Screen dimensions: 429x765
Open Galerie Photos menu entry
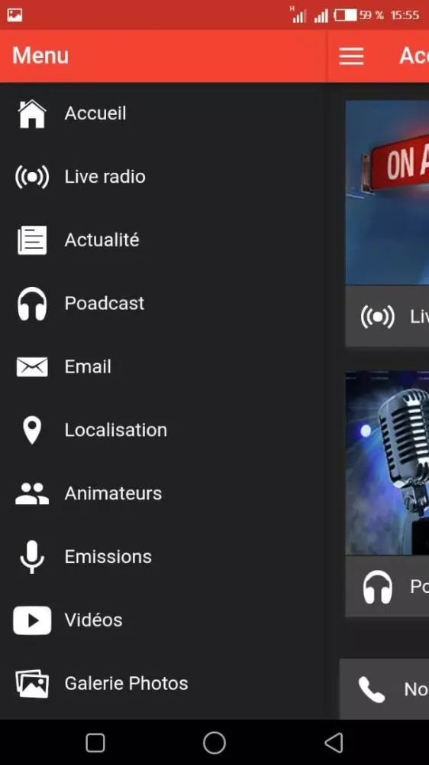(x=163, y=683)
